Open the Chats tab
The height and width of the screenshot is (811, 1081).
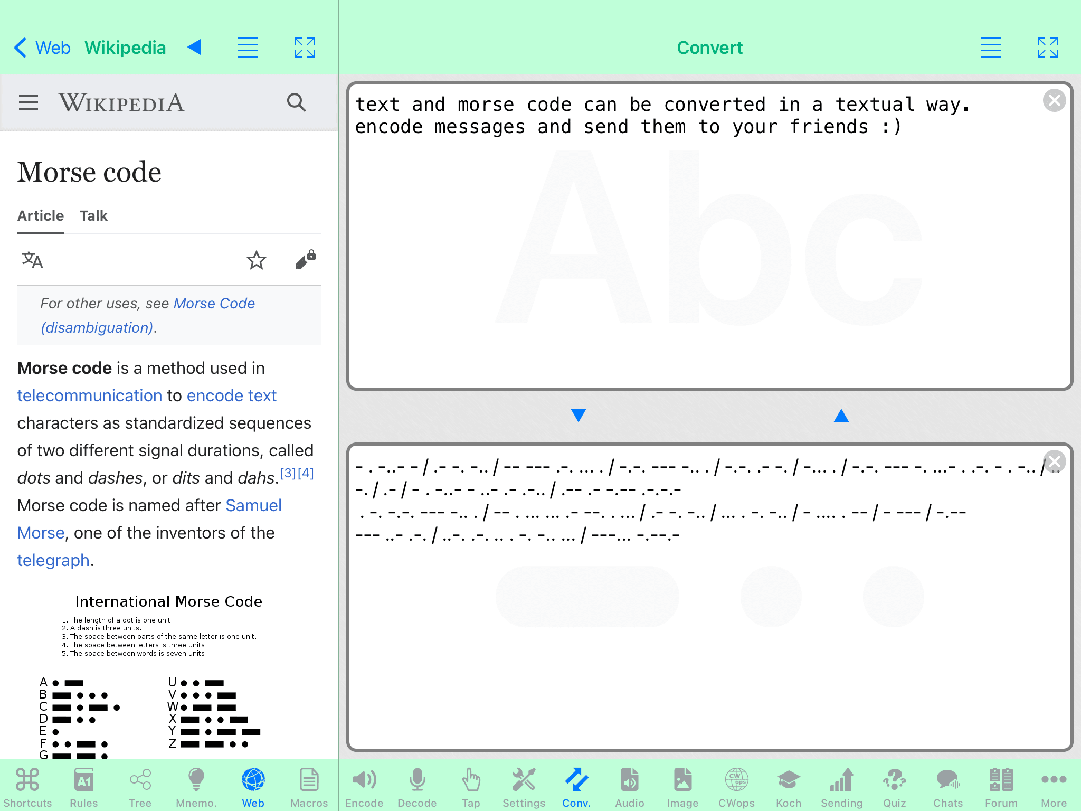click(x=948, y=787)
